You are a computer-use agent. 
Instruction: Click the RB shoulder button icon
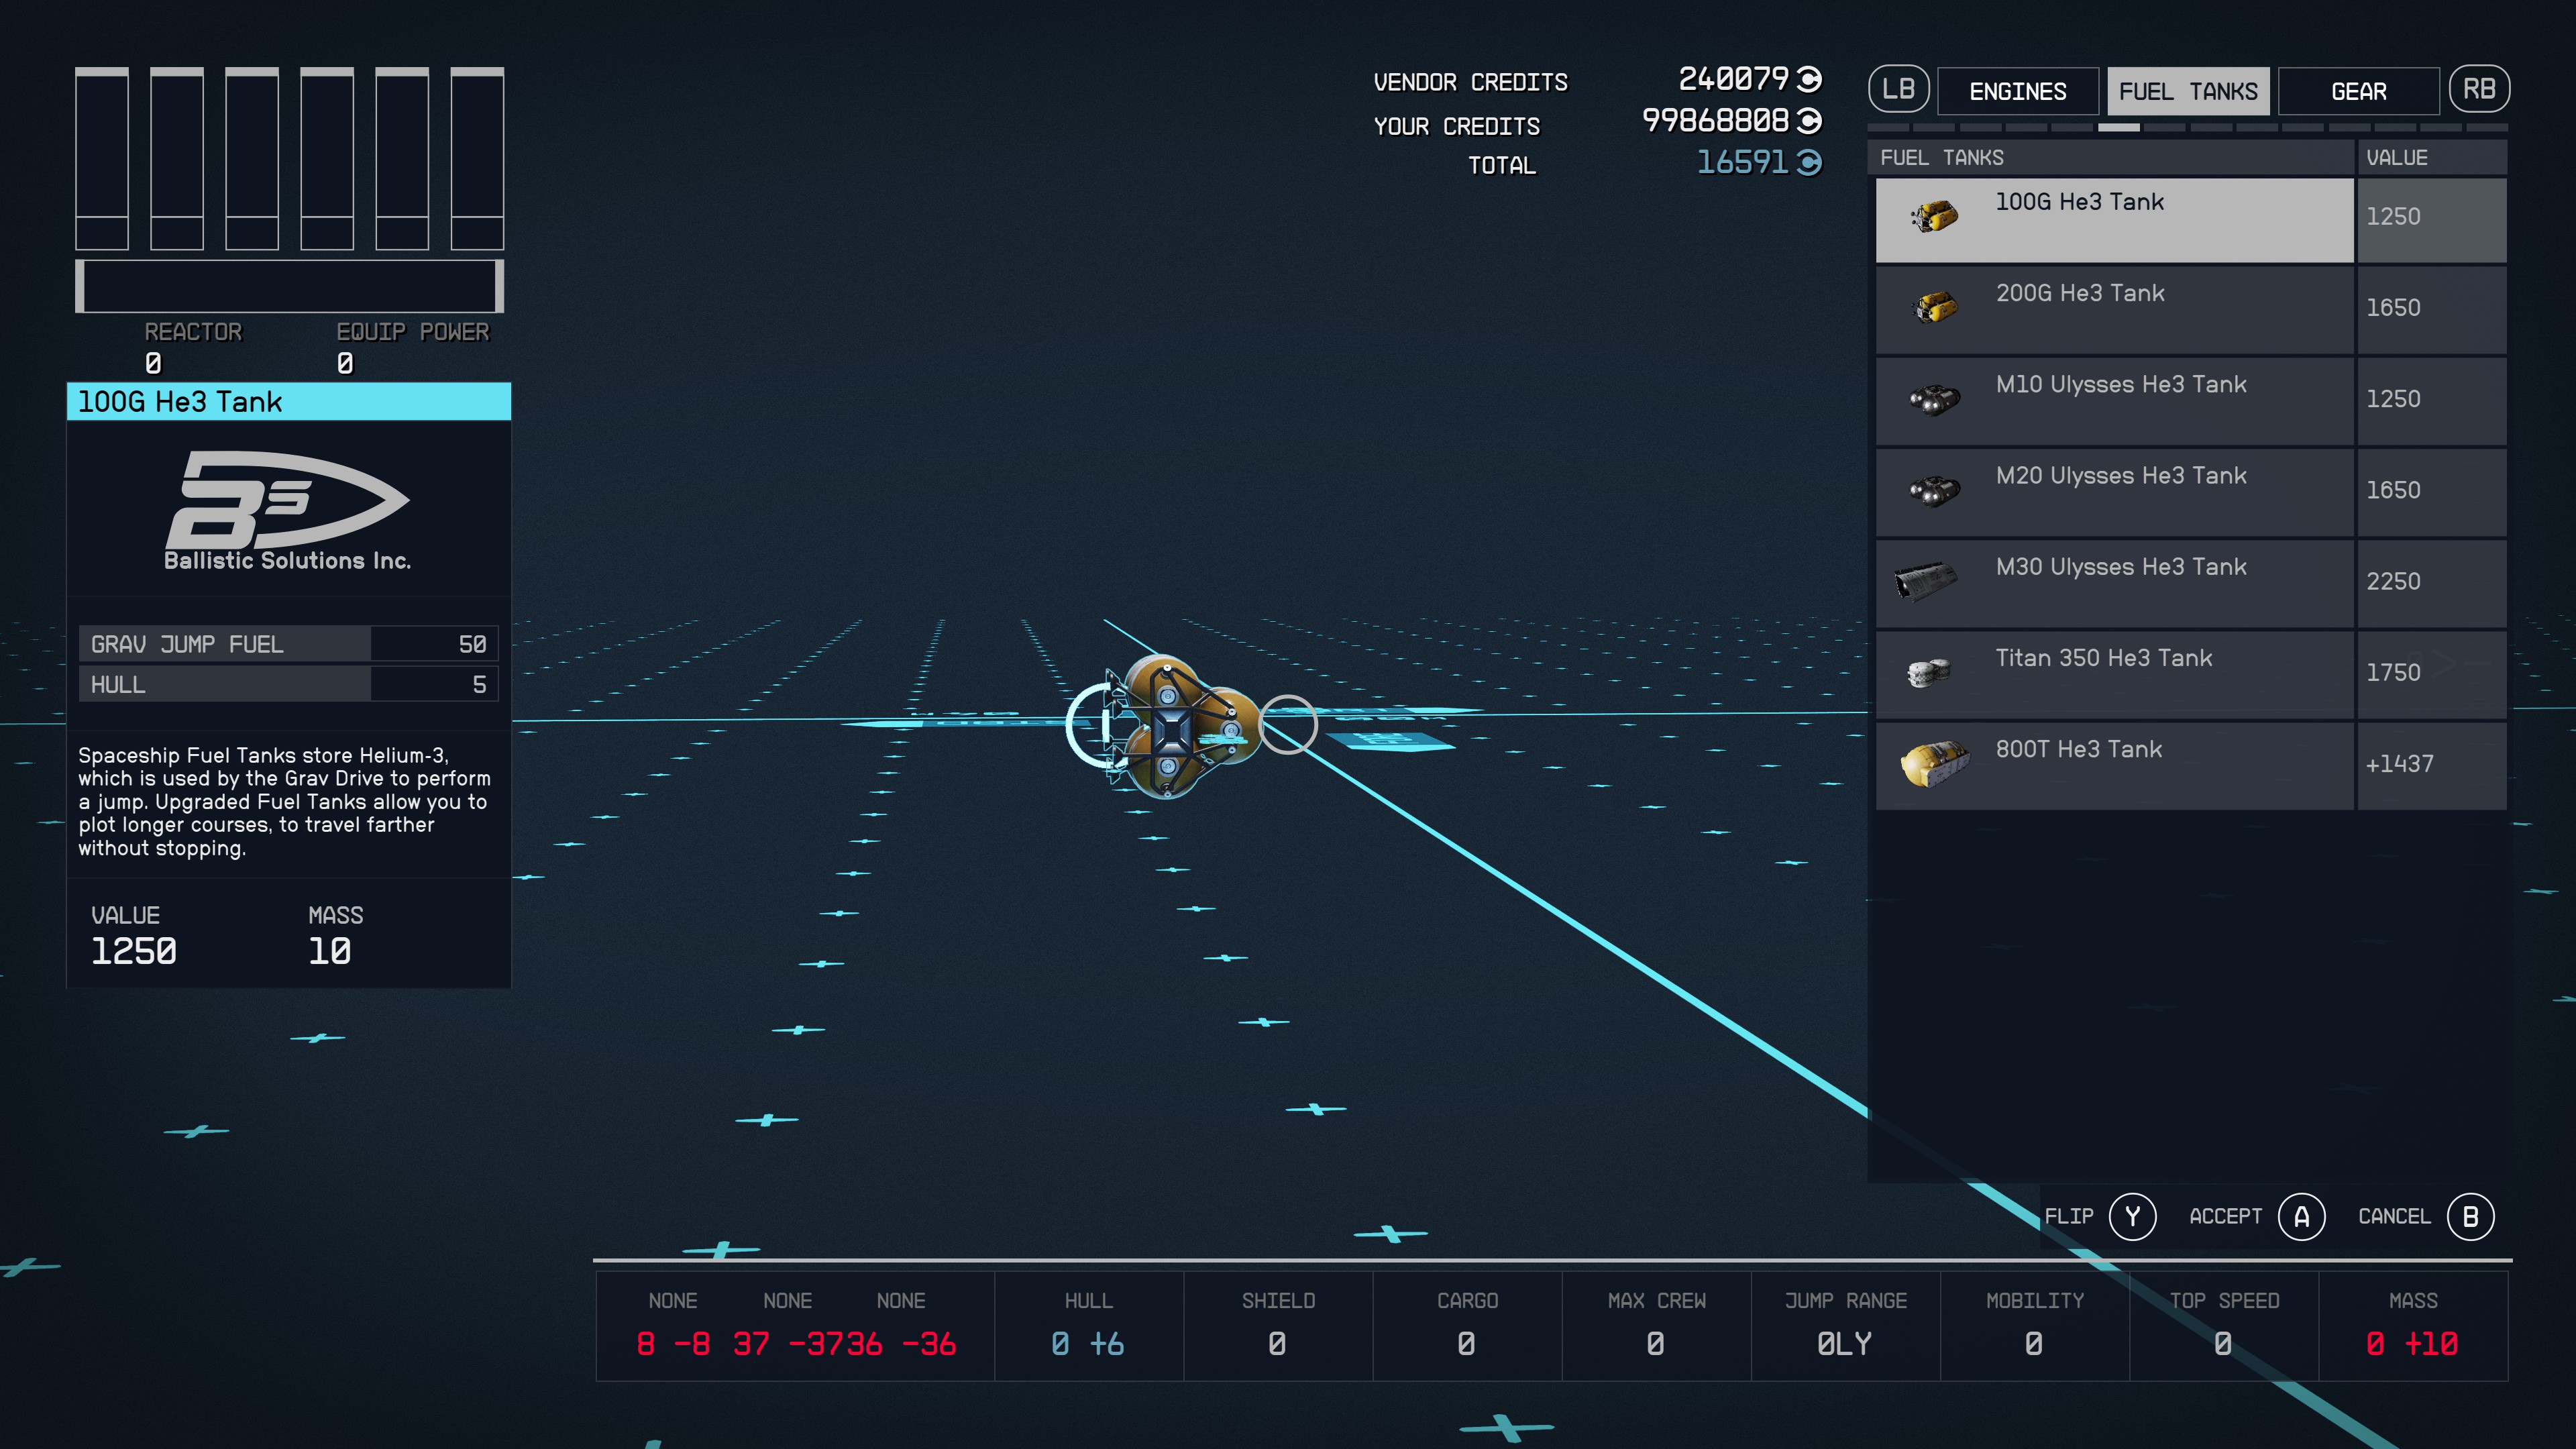click(2481, 88)
